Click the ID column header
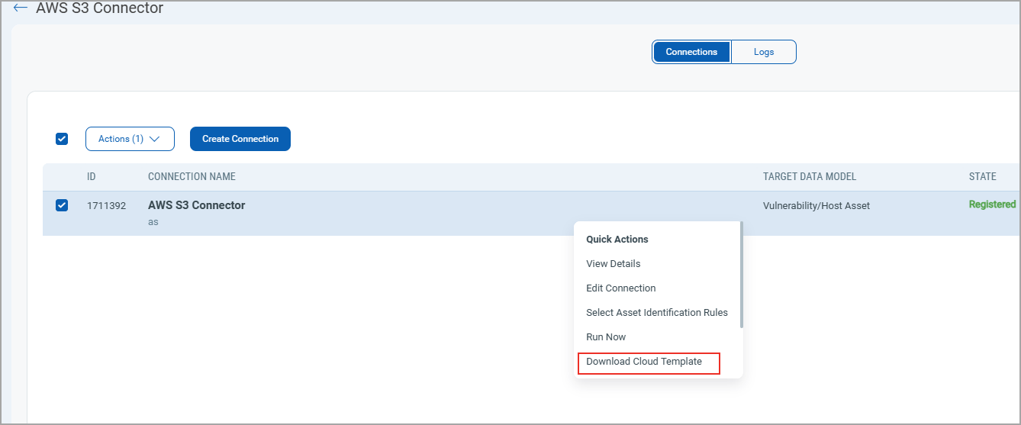1021x425 pixels. (92, 176)
